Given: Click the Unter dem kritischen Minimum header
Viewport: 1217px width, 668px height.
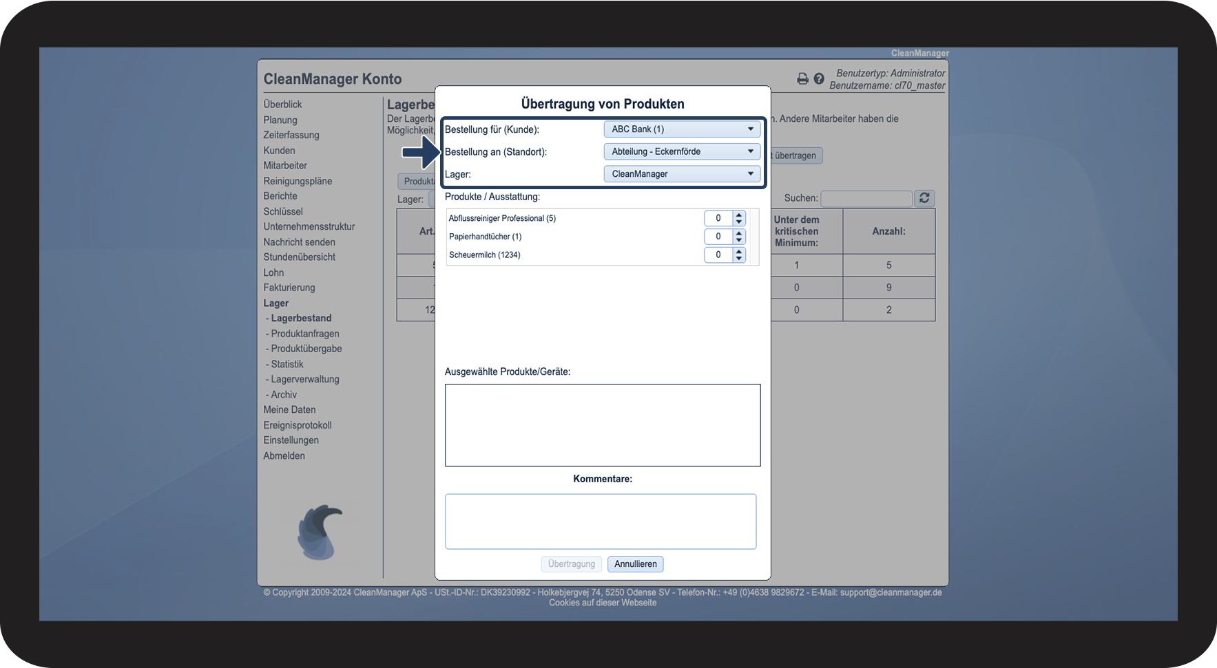Looking at the screenshot, I should [797, 232].
